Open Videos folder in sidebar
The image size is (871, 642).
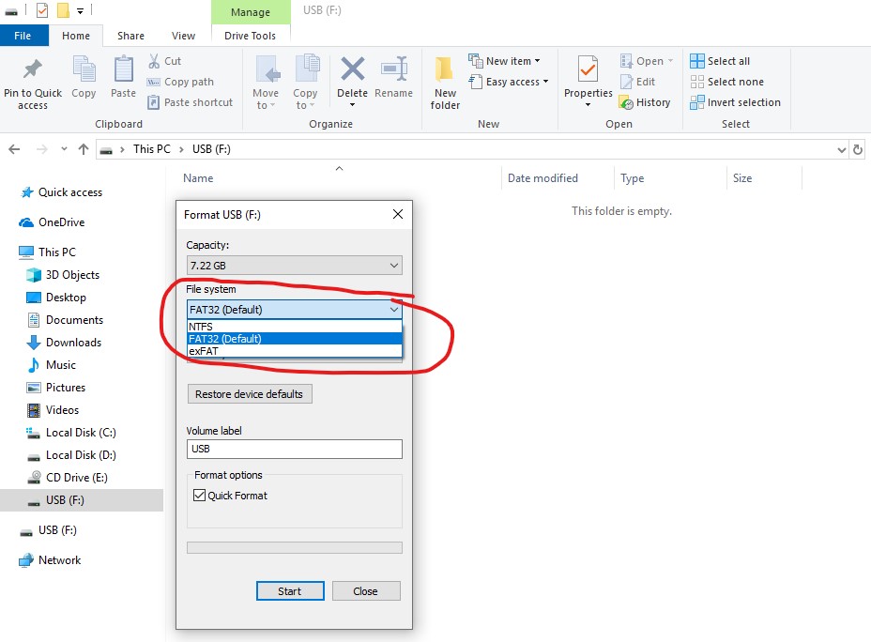click(53, 410)
